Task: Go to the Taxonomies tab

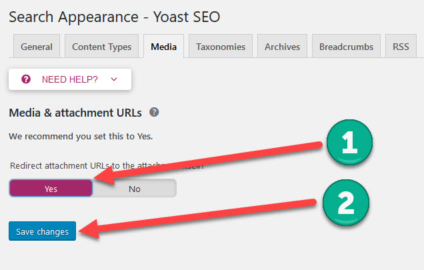Action: coord(221,47)
